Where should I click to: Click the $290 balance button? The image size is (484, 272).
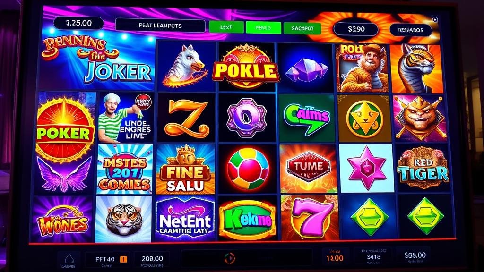pyautogui.click(x=356, y=29)
